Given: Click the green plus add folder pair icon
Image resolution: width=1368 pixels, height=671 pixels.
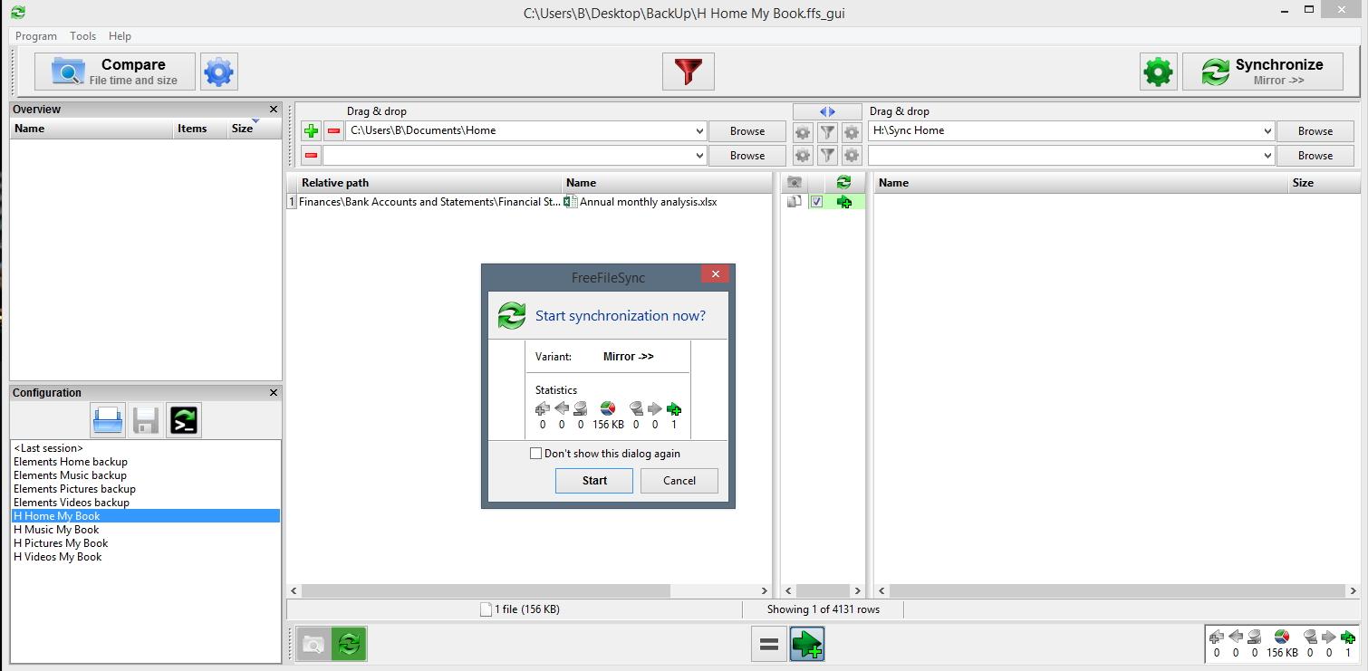Looking at the screenshot, I should click(x=312, y=131).
